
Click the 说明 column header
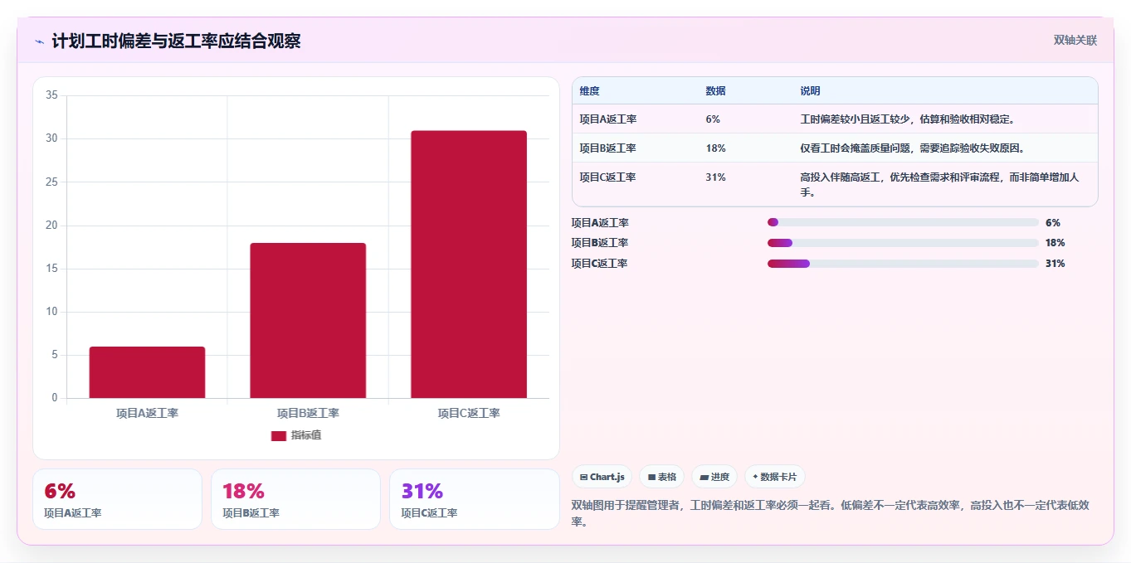click(x=810, y=91)
